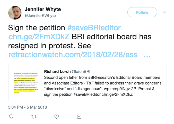Send tweet via the envelope message icon
174x124 pixels.
[79, 117]
